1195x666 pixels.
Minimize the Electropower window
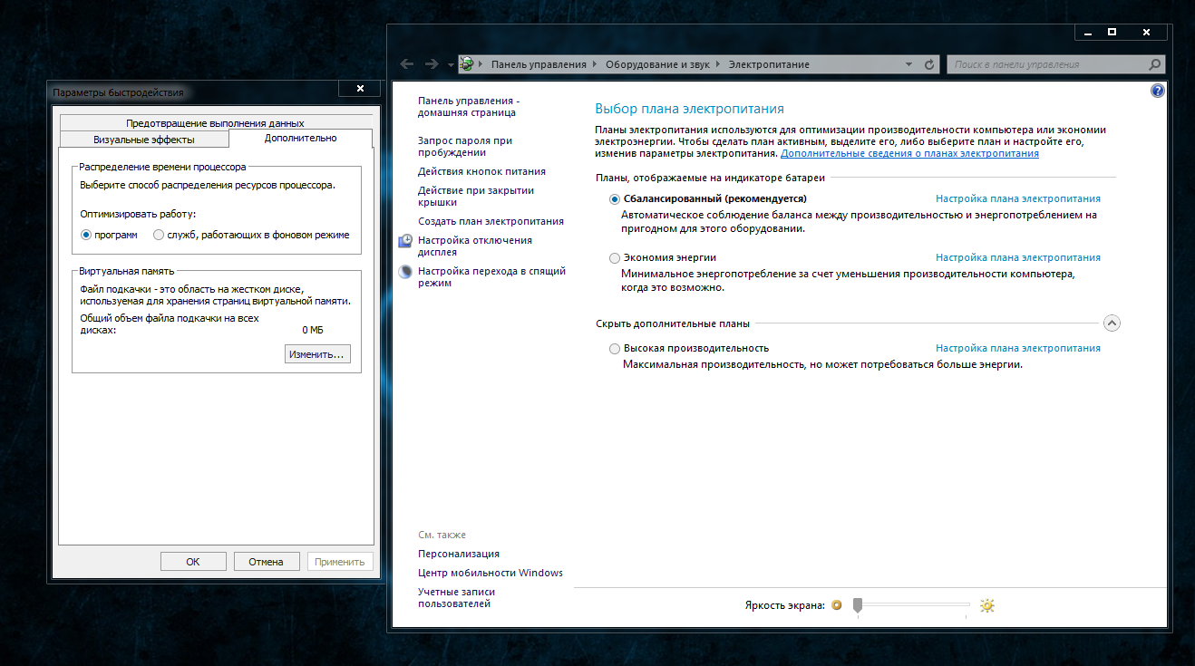(x=1088, y=32)
